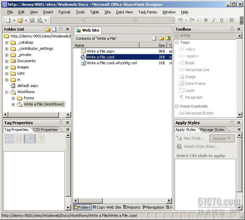
Task: Toggle Bold formatting
Action: [206, 20]
